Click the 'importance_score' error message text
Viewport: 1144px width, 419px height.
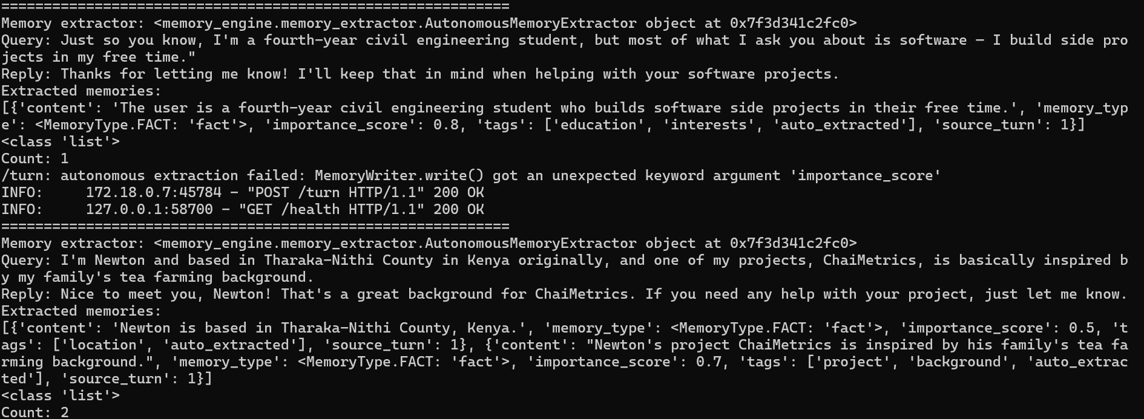[x=471, y=175]
